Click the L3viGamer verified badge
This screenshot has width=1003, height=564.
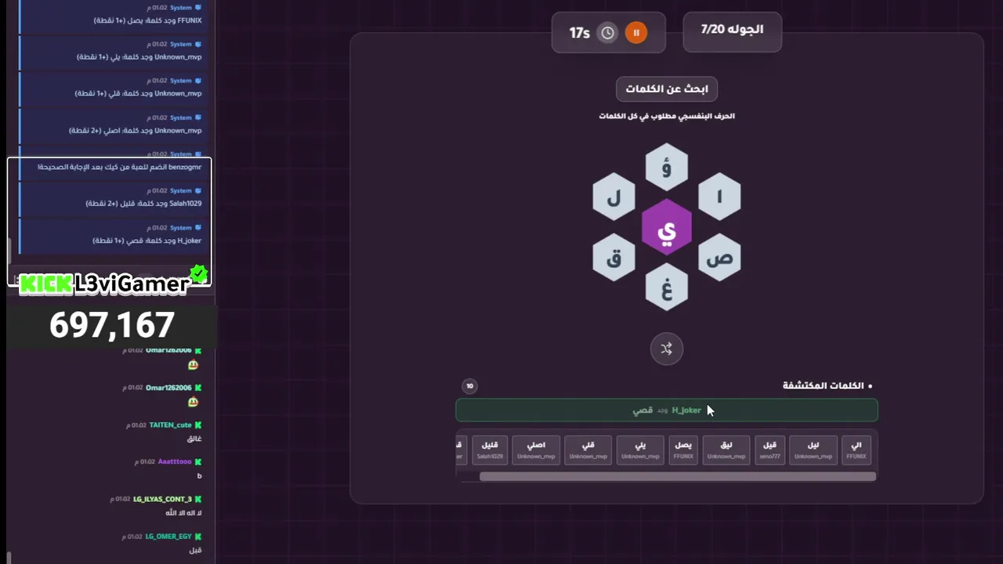(199, 274)
